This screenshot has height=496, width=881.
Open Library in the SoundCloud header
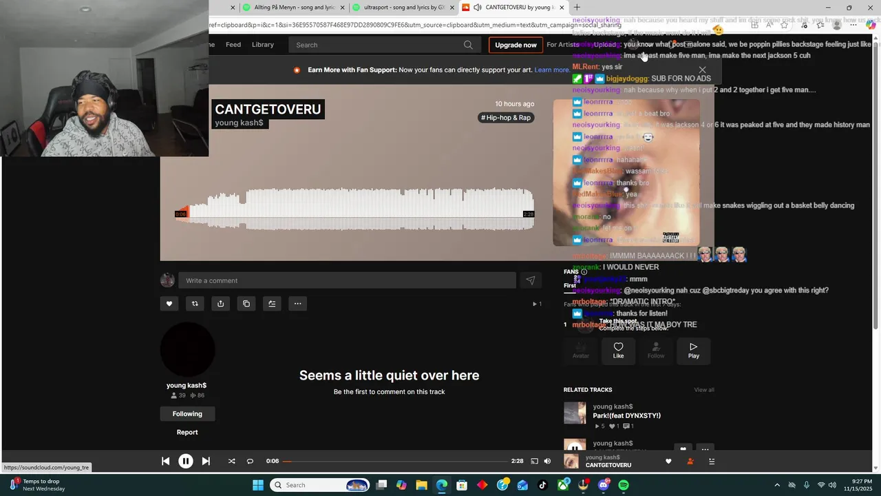(263, 45)
